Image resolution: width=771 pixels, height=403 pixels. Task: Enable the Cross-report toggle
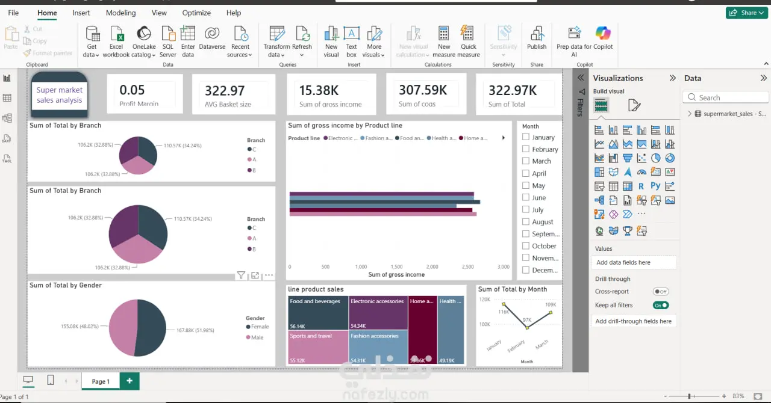[661, 291]
